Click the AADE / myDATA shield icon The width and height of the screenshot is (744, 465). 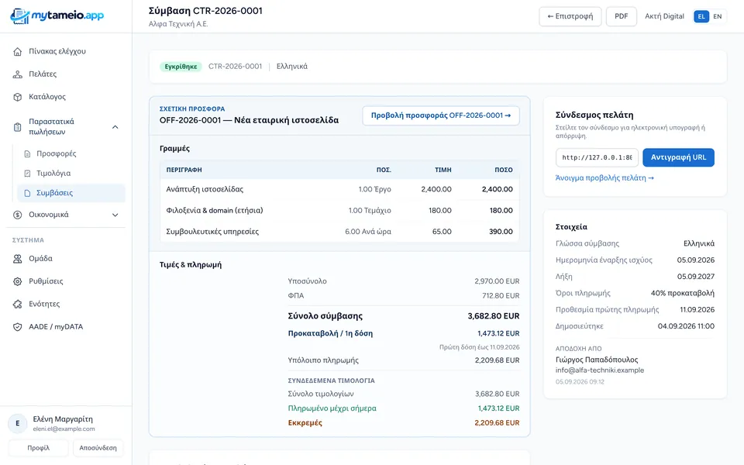click(18, 327)
